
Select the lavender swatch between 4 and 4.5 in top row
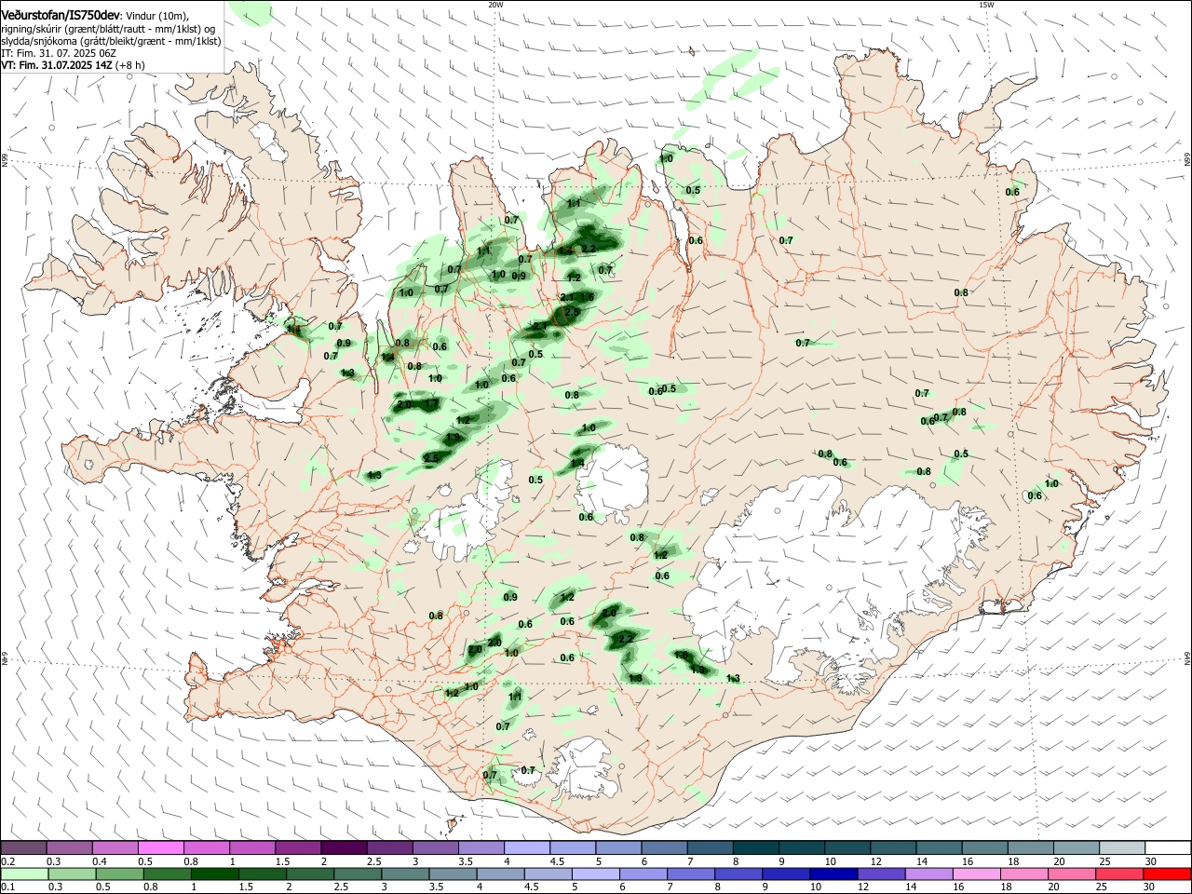point(526,847)
